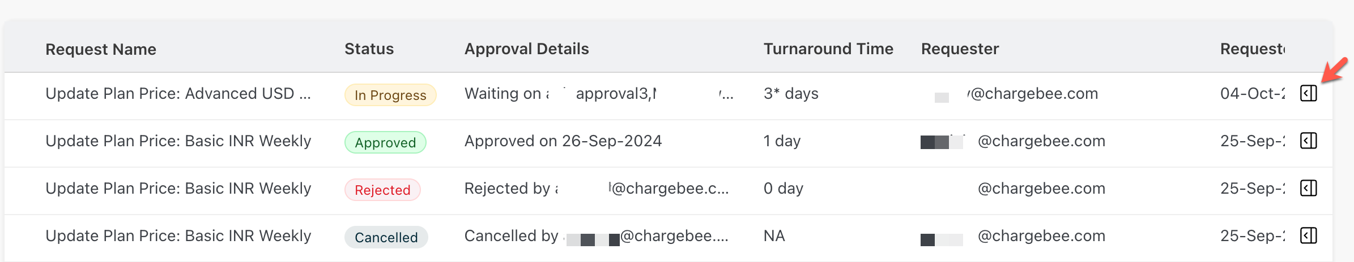1354x262 pixels.
Task: Open the Update Plan Price: Advanced USD request
Action: pos(178,94)
